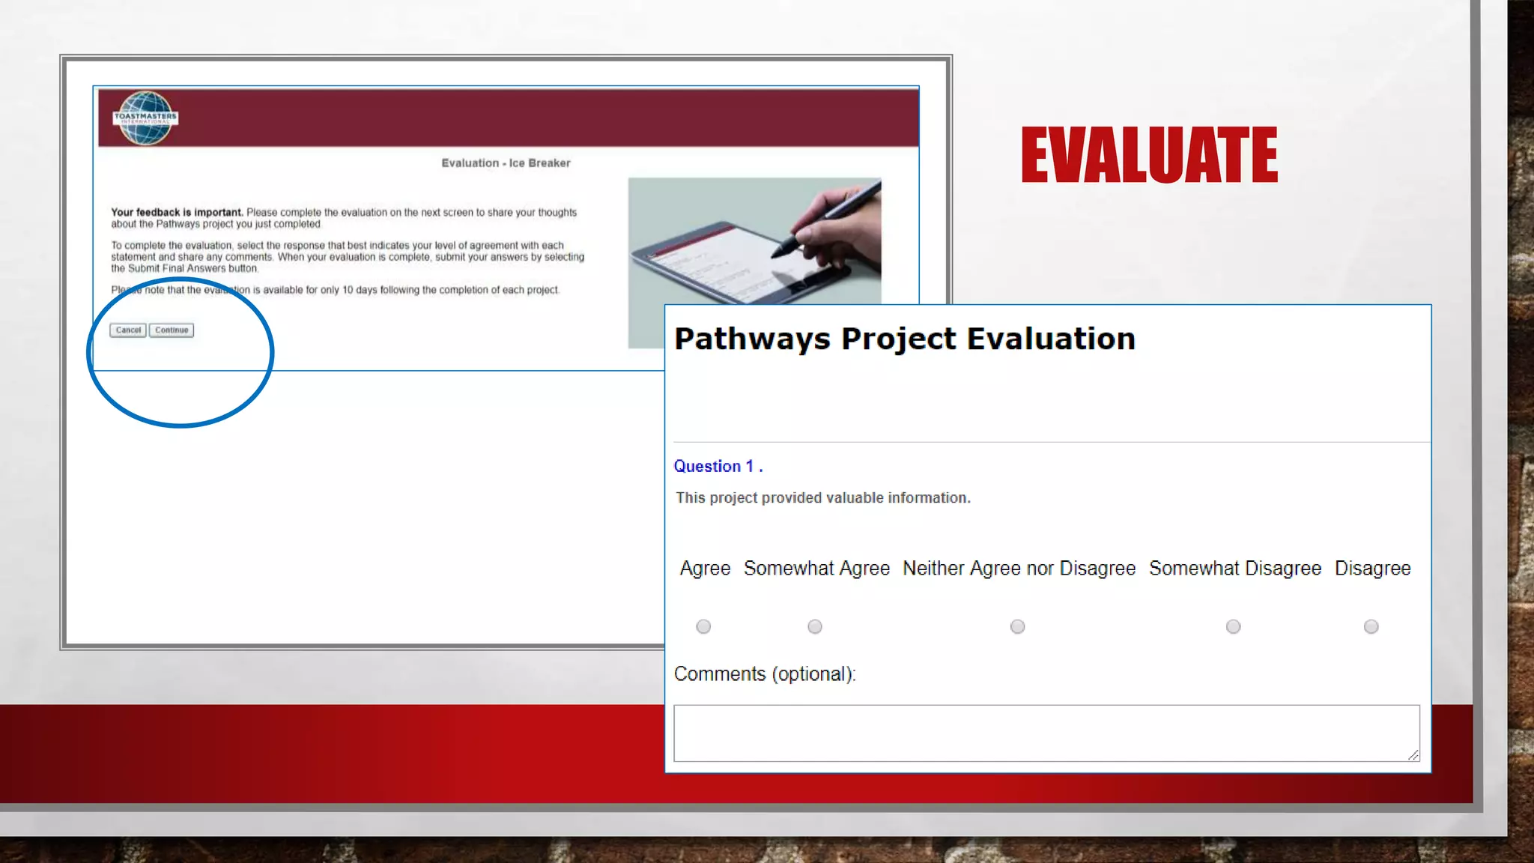Click the Evaluation - Ice Breaker heading

pyautogui.click(x=506, y=163)
